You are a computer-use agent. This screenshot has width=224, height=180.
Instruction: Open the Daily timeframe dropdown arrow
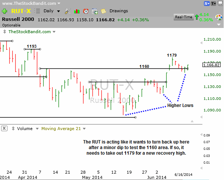pos(58,11)
